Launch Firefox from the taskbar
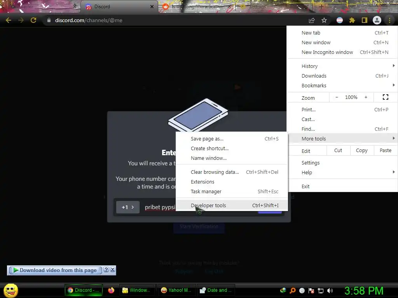The image size is (398, 298). tap(111, 290)
